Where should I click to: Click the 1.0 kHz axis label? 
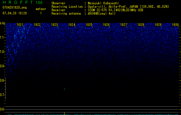coord(3,52)
